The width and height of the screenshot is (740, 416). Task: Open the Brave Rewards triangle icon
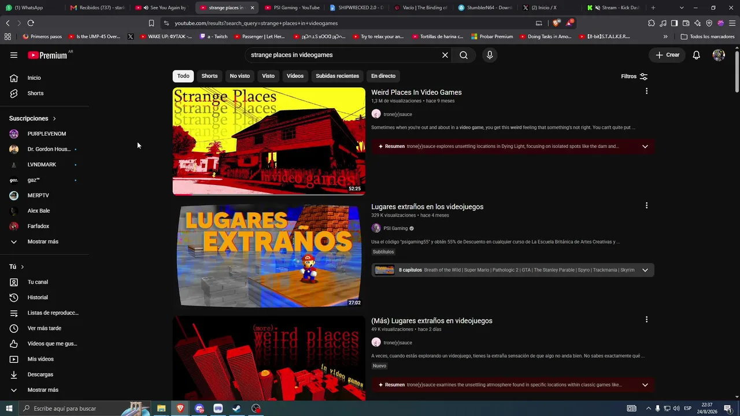click(x=569, y=23)
